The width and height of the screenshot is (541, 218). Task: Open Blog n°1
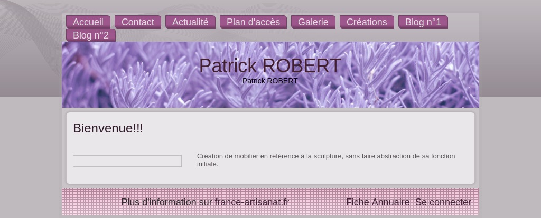[x=423, y=22]
